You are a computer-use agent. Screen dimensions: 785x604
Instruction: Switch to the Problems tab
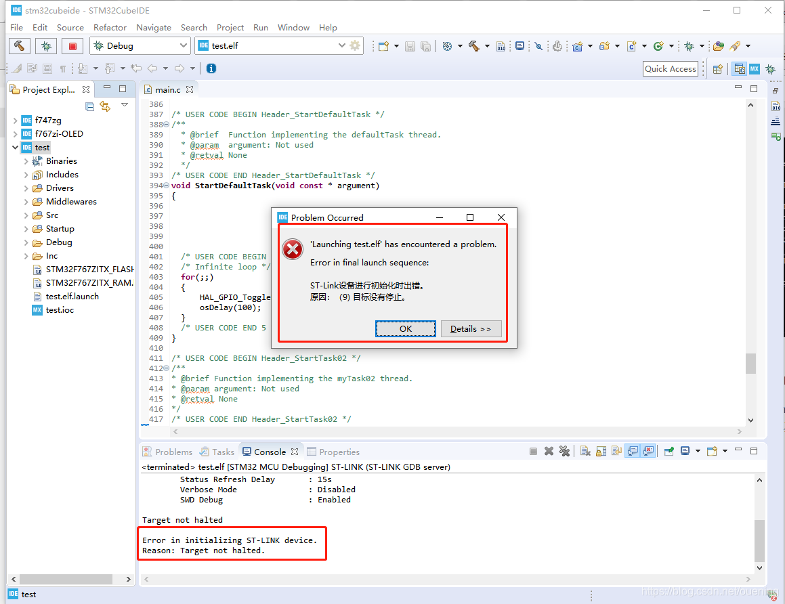coord(167,452)
